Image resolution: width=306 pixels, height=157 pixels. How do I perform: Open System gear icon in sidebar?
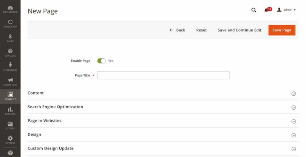pyautogui.click(x=10, y=140)
